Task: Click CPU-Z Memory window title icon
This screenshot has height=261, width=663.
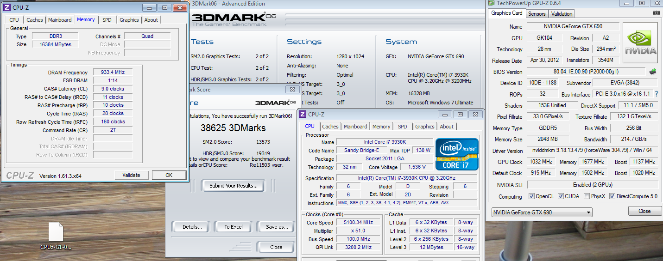Action: tap(6, 7)
